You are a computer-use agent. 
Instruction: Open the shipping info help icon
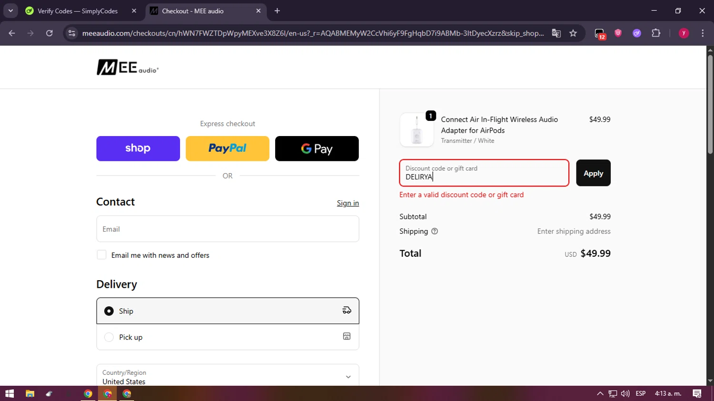[x=435, y=231]
